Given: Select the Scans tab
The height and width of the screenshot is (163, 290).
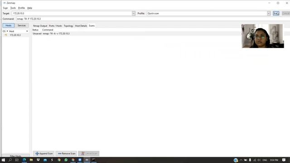Looking at the screenshot, I should 92,26.
